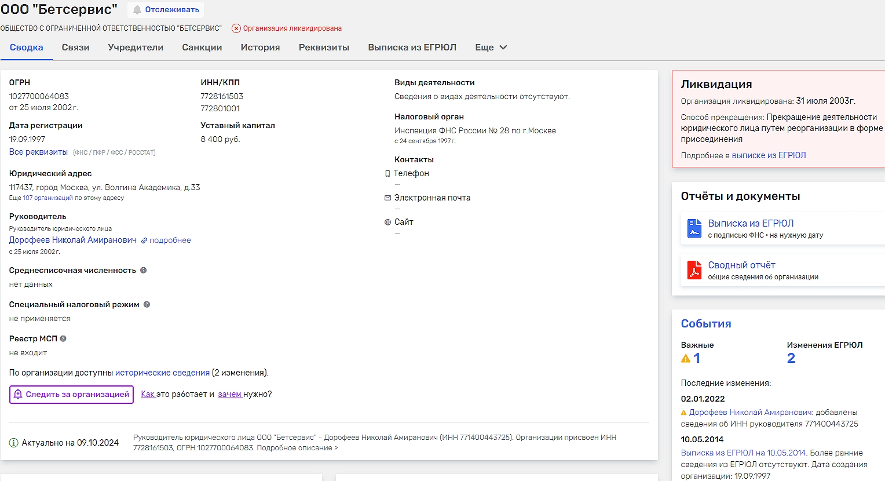Click the help icon beside Реестр МСП
885x481 pixels.
63,338
